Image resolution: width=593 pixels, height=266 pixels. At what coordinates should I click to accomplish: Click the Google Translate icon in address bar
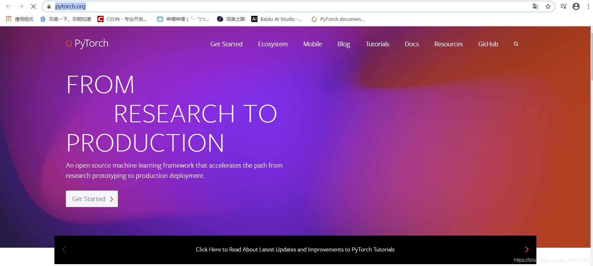click(535, 6)
